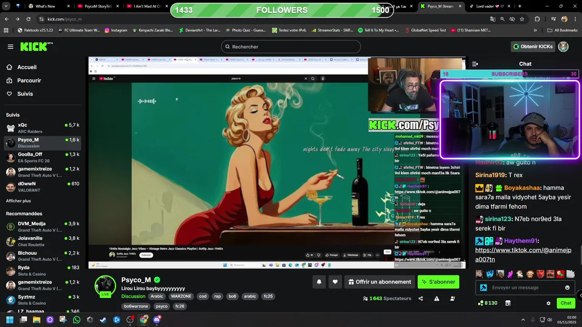Select the bo6warzone tag
Viewport: 582px width, 327px height.
[136, 306]
